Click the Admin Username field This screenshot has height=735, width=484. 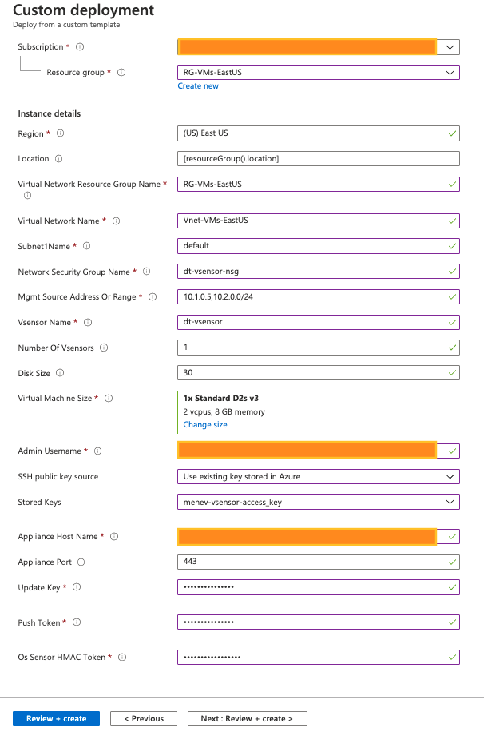(x=319, y=451)
